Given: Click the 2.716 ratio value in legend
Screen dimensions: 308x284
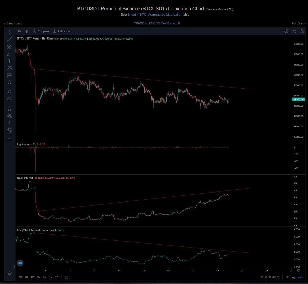Looking at the screenshot, I should pyautogui.click(x=61, y=230).
